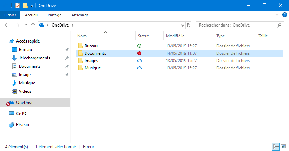Click the cloud status icon for Musique

coord(140,68)
